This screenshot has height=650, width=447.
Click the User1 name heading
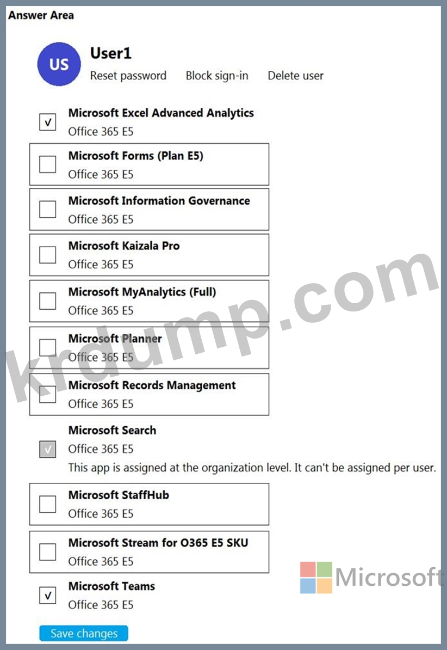coord(111,53)
